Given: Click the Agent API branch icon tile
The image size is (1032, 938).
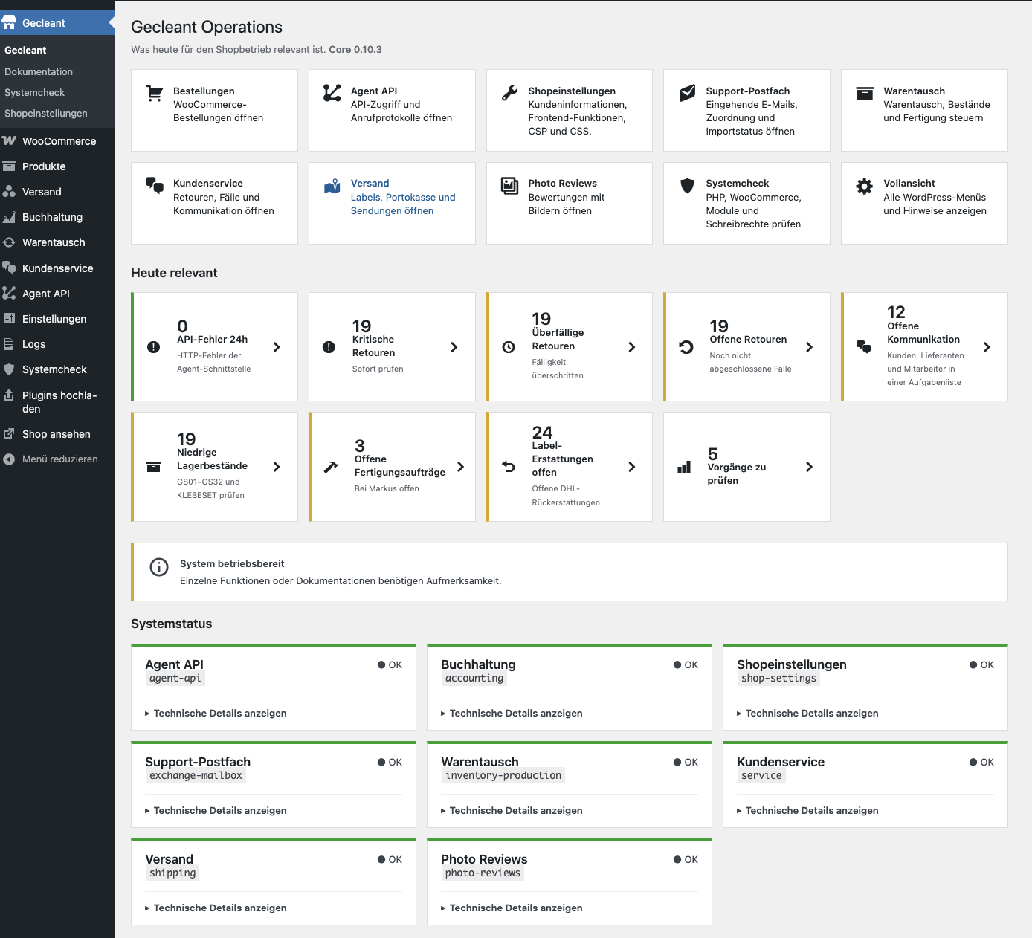Looking at the screenshot, I should [332, 93].
